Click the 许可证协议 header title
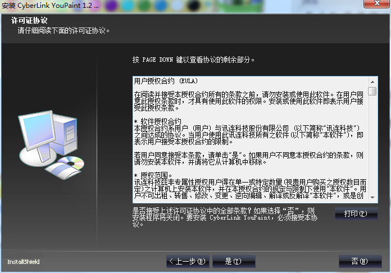The width and height of the screenshot is (391, 273). click(x=29, y=20)
